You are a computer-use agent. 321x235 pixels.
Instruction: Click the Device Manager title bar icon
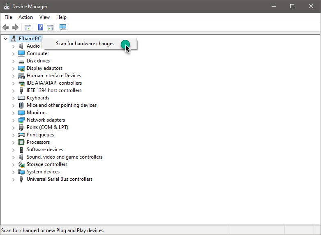7,6
